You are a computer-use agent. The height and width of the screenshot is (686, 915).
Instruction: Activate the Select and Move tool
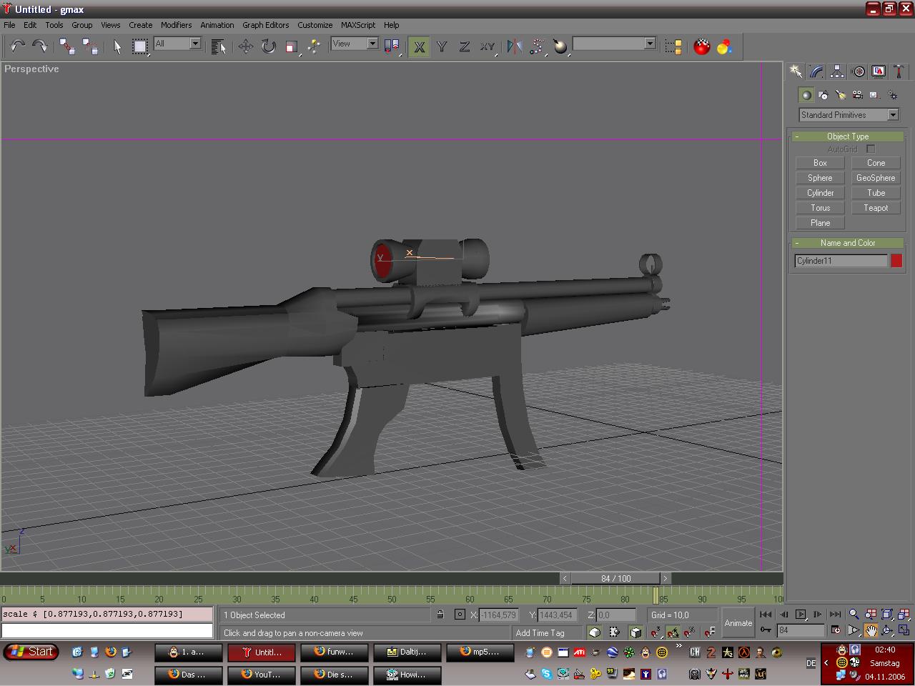coord(246,46)
